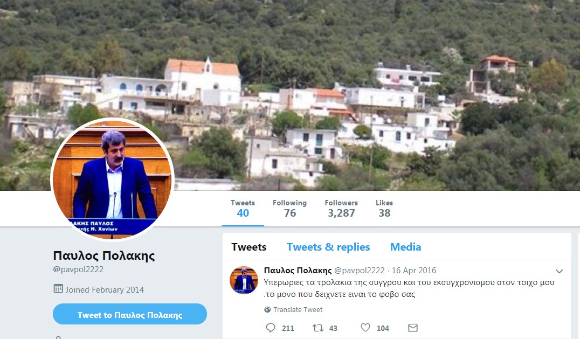Retweet using the retweet arrows icon
The height and width of the screenshot is (339, 580).
318,328
